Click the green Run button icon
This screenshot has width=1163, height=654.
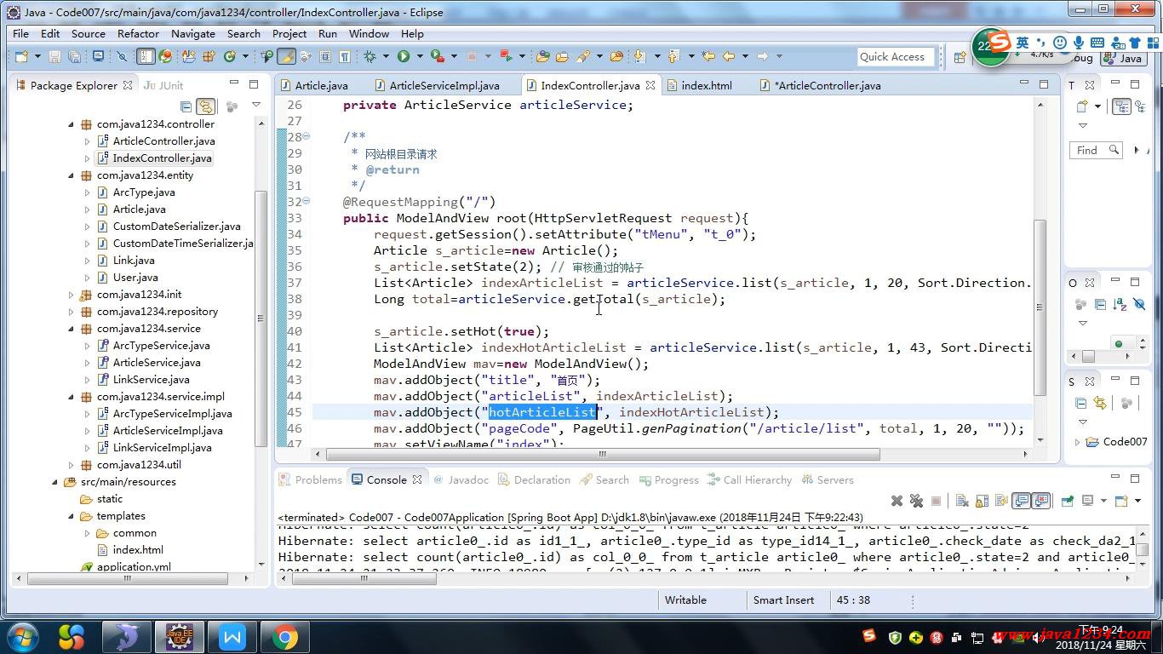coord(403,56)
